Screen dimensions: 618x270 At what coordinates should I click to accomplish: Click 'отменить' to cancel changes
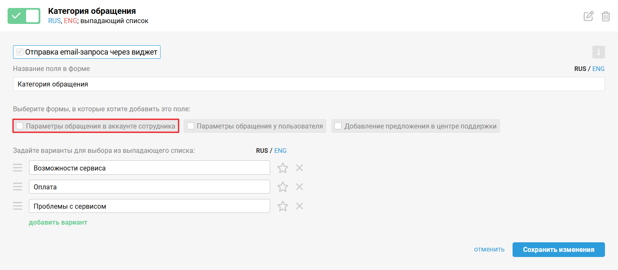(489, 249)
